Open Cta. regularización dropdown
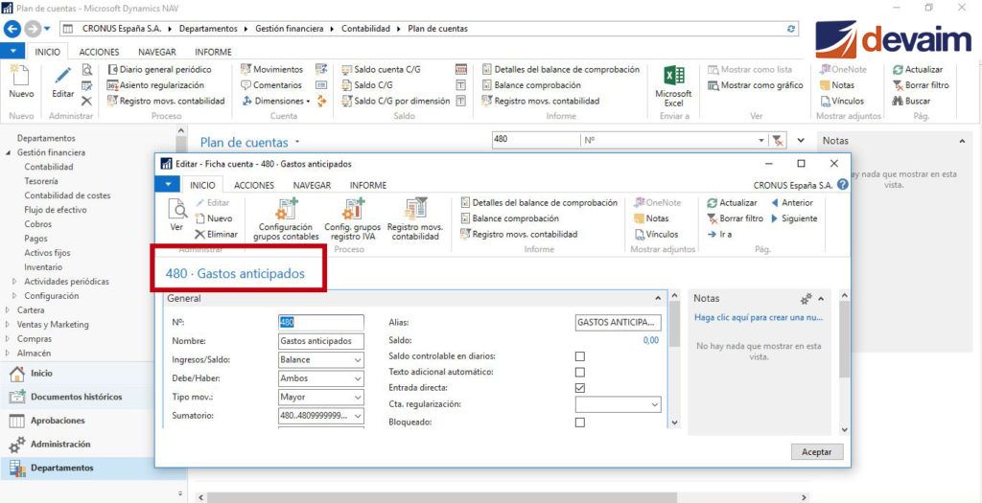The image size is (982, 503). (655, 404)
